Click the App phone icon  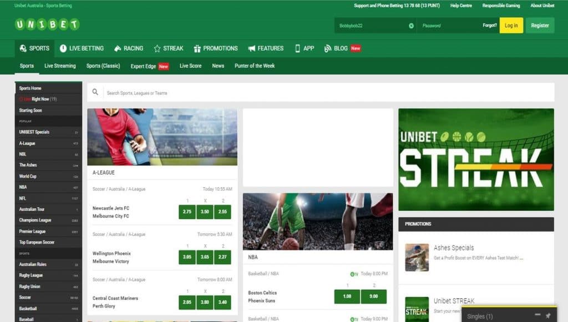point(297,48)
